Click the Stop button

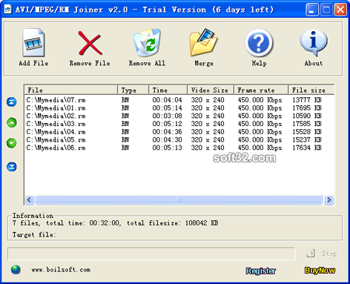pyautogui.click(x=322, y=254)
